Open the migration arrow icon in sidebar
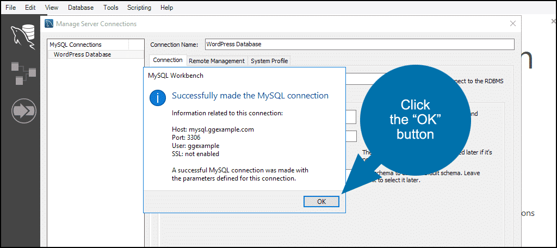The image size is (557, 248). [x=23, y=111]
